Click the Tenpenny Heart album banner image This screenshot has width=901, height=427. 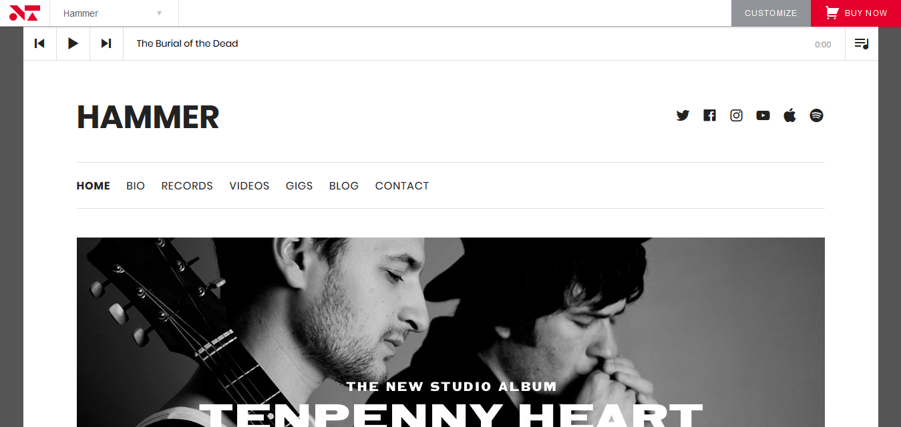pos(451,332)
